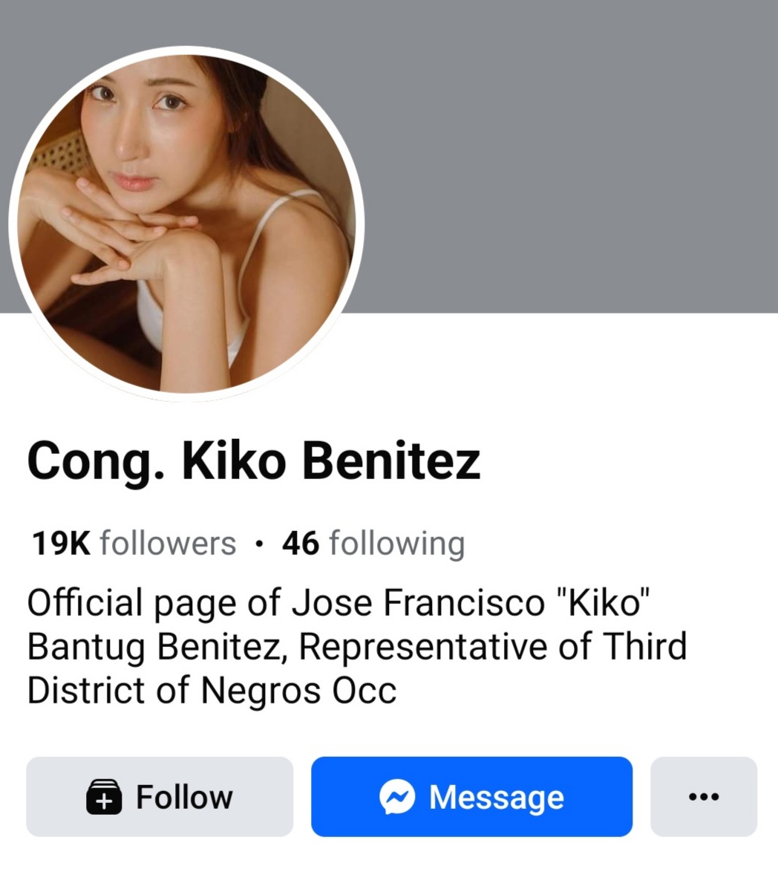Tap the Official page bio description

(x=356, y=646)
